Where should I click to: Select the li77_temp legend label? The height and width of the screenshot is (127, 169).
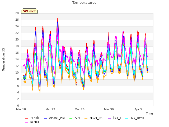(x=137, y=118)
